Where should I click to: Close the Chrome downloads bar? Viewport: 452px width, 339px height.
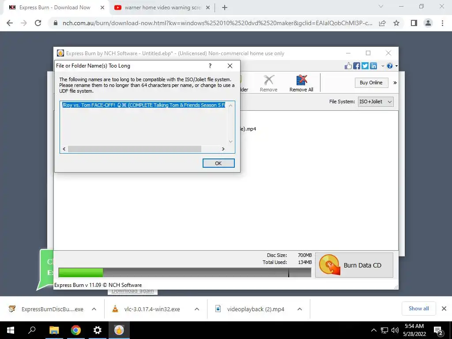pos(444,309)
